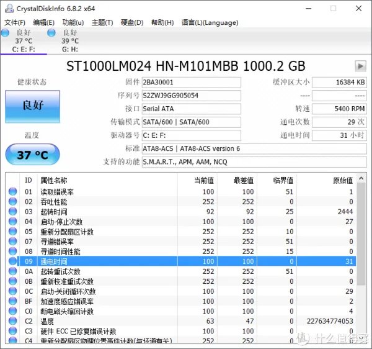This screenshot has height=349, width=372.
Task: Open the 帮助(H) menu
Action: pos(162,22)
